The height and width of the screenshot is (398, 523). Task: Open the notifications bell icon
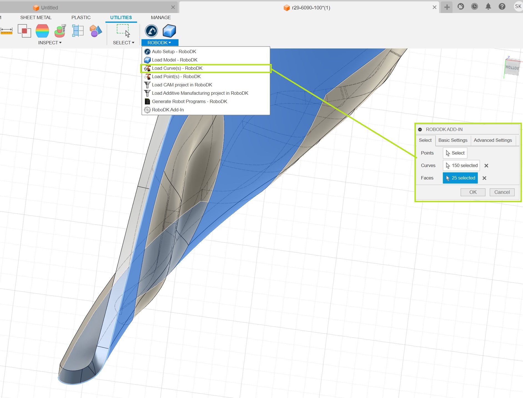pos(488,7)
